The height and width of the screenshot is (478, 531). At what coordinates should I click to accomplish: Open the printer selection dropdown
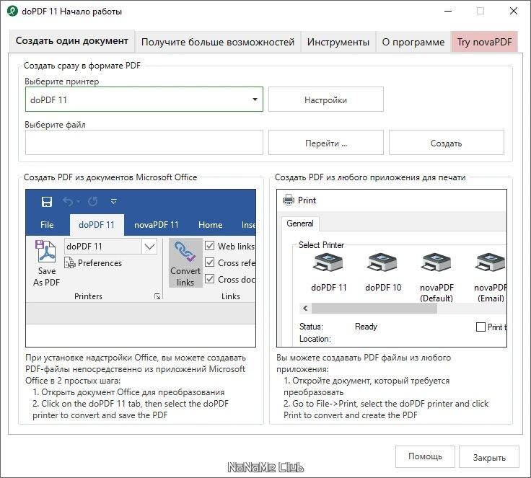[255, 100]
